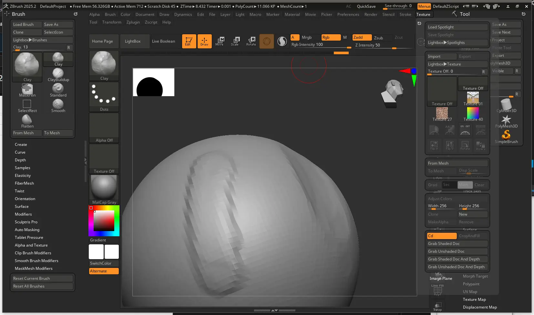Image resolution: width=534 pixels, height=315 pixels.
Task: Select the SimpleBrush tool icon
Action: click(x=506, y=135)
